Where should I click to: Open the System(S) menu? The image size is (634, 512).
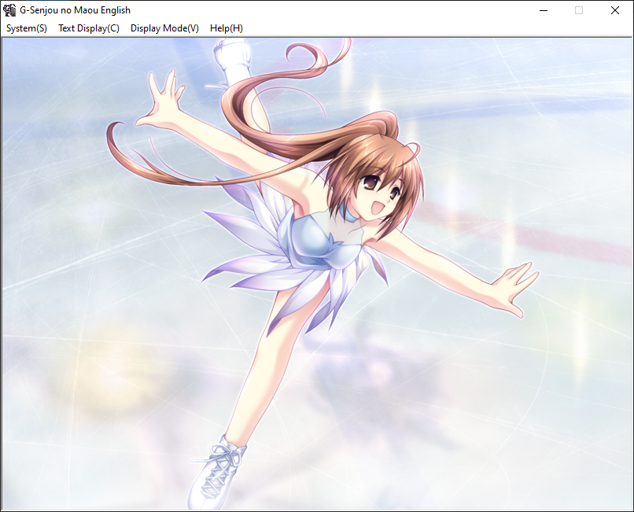27,28
